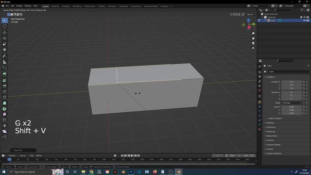This screenshot has width=311, height=175.
Task: Collapse the Transform panel
Action: click(270, 77)
